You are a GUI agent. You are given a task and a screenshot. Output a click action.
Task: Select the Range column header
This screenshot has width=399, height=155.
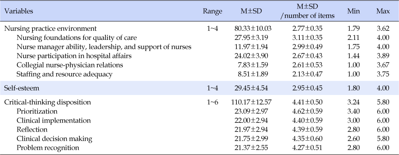click(x=212, y=12)
